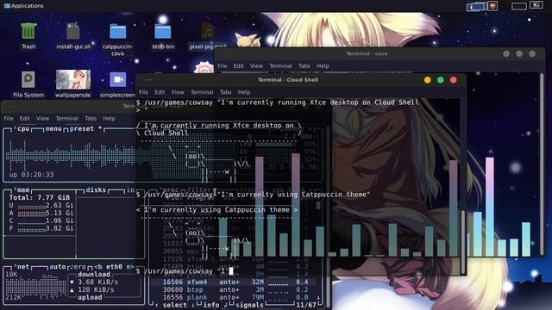Open the File System desktop icon
Viewport: 552px width, 310px height.
28,84
